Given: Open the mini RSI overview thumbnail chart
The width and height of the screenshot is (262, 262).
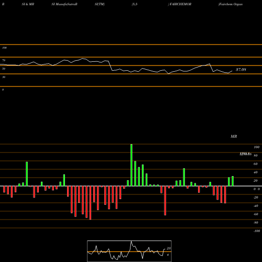Looking at the screenshot, I should [129, 251].
